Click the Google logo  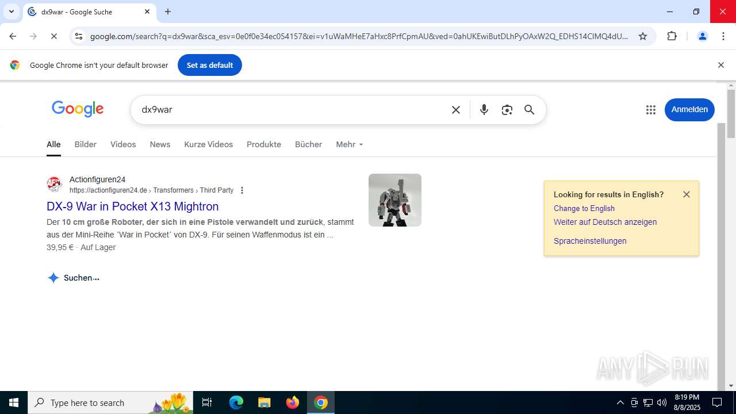78,109
